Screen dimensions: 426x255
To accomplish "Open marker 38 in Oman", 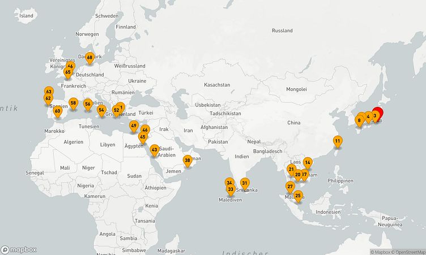I will (x=188, y=161).
